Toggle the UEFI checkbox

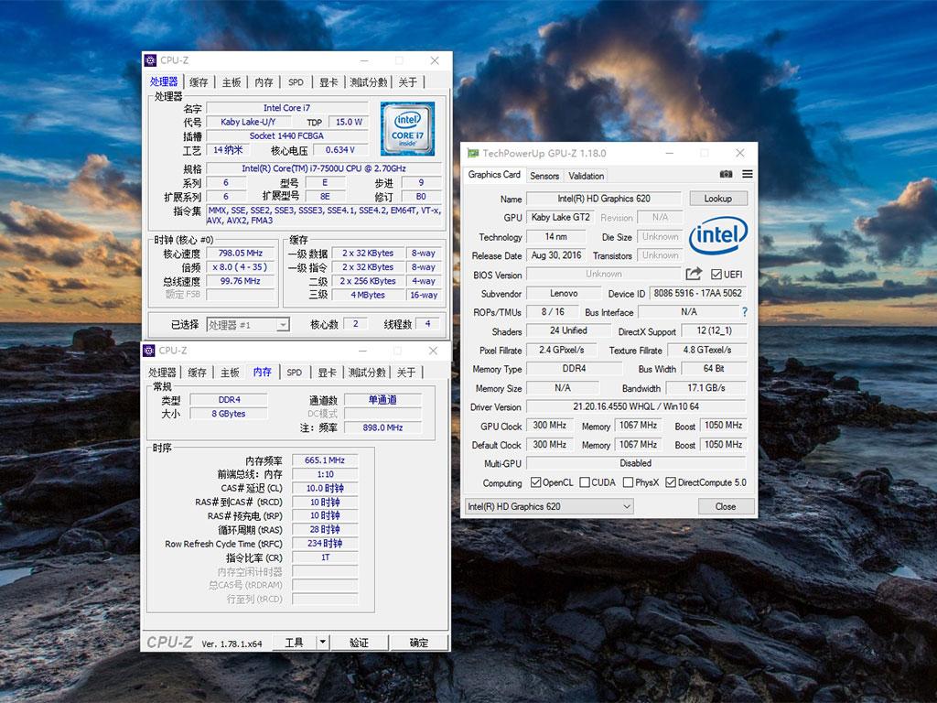tap(716, 274)
